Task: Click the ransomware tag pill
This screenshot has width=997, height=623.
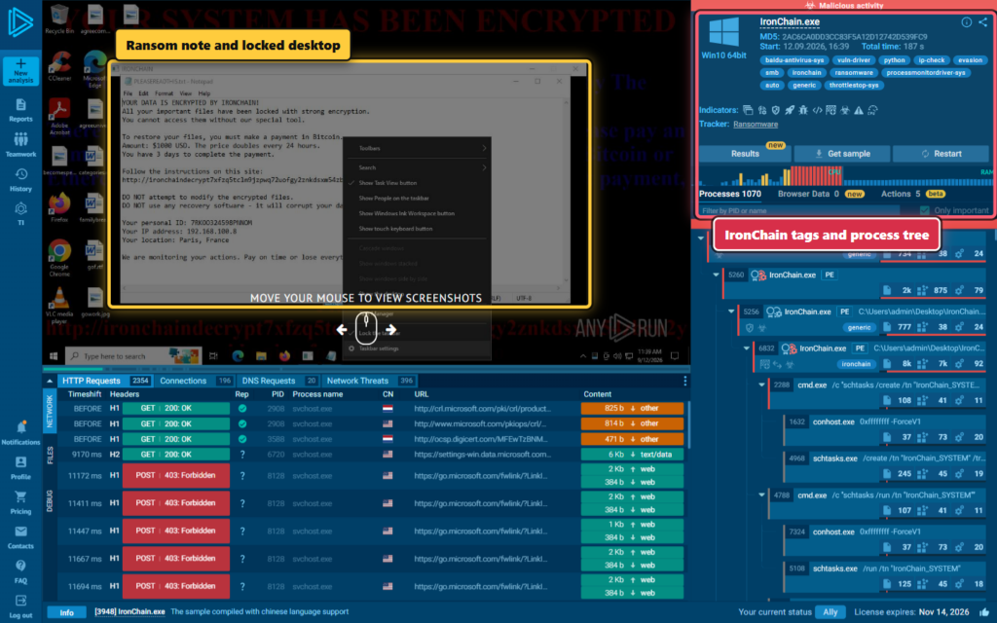Action: [x=854, y=72]
